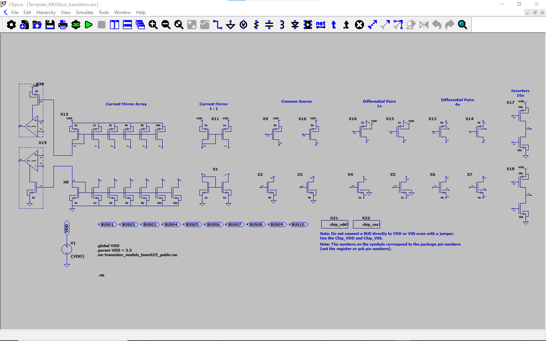Image resolution: width=546 pixels, height=341 pixels.
Task: Open the Edit menu
Action: pos(27,13)
